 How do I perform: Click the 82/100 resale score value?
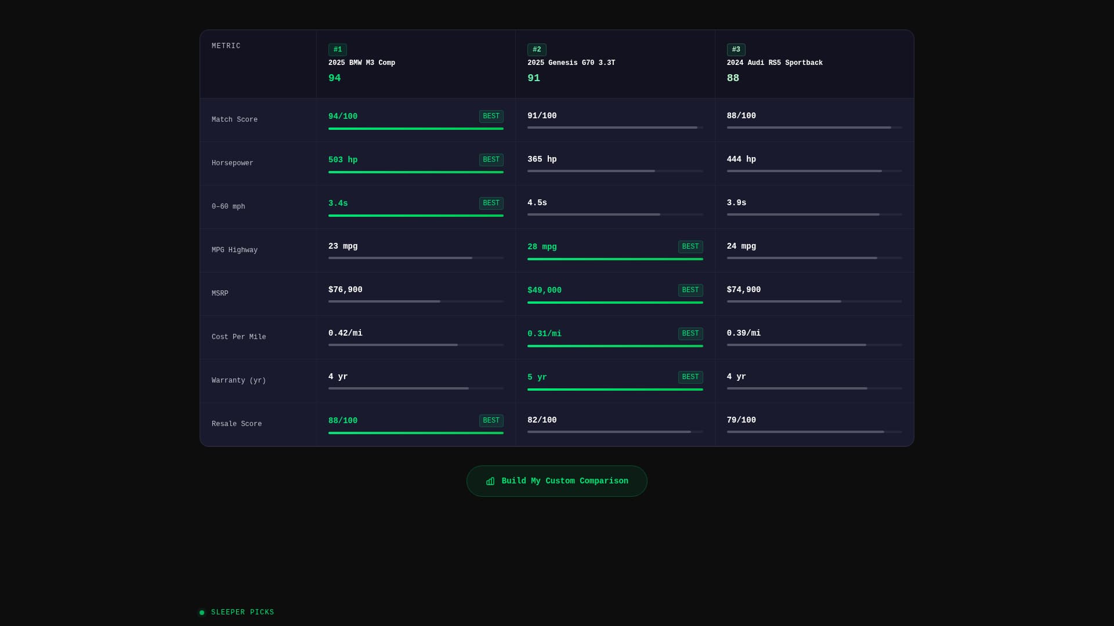coord(542,420)
